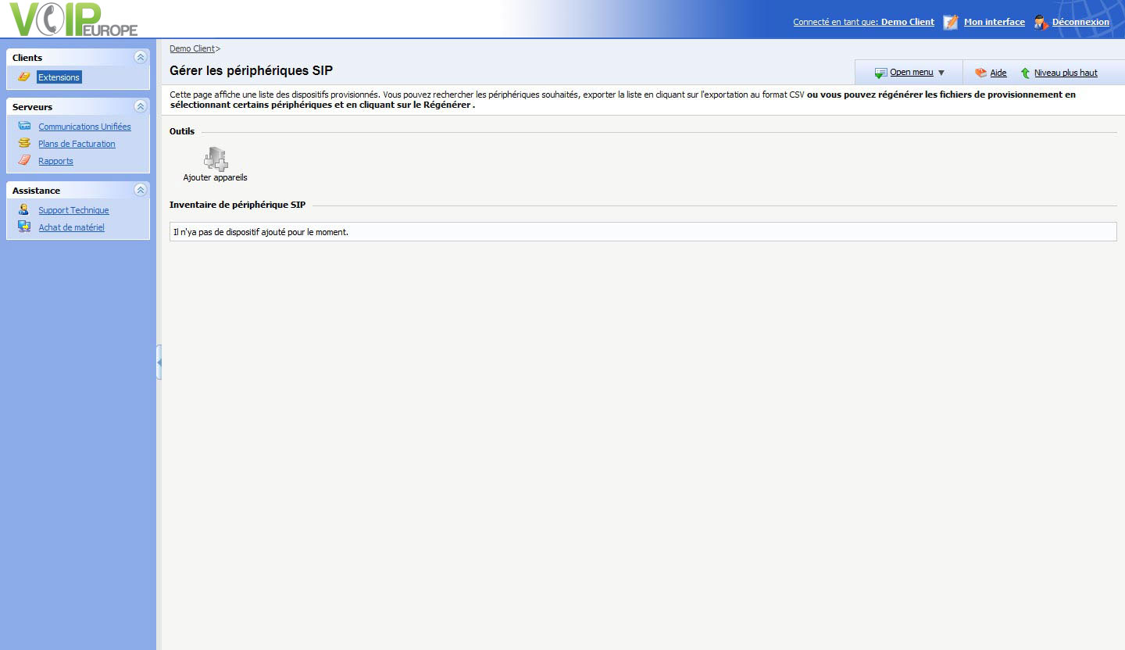This screenshot has width=1125, height=650.
Task: Click the Mon interface notepad icon
Action: 951,22
